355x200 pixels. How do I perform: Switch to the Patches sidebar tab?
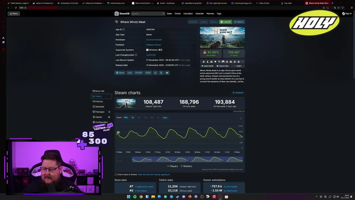[101, 101]
